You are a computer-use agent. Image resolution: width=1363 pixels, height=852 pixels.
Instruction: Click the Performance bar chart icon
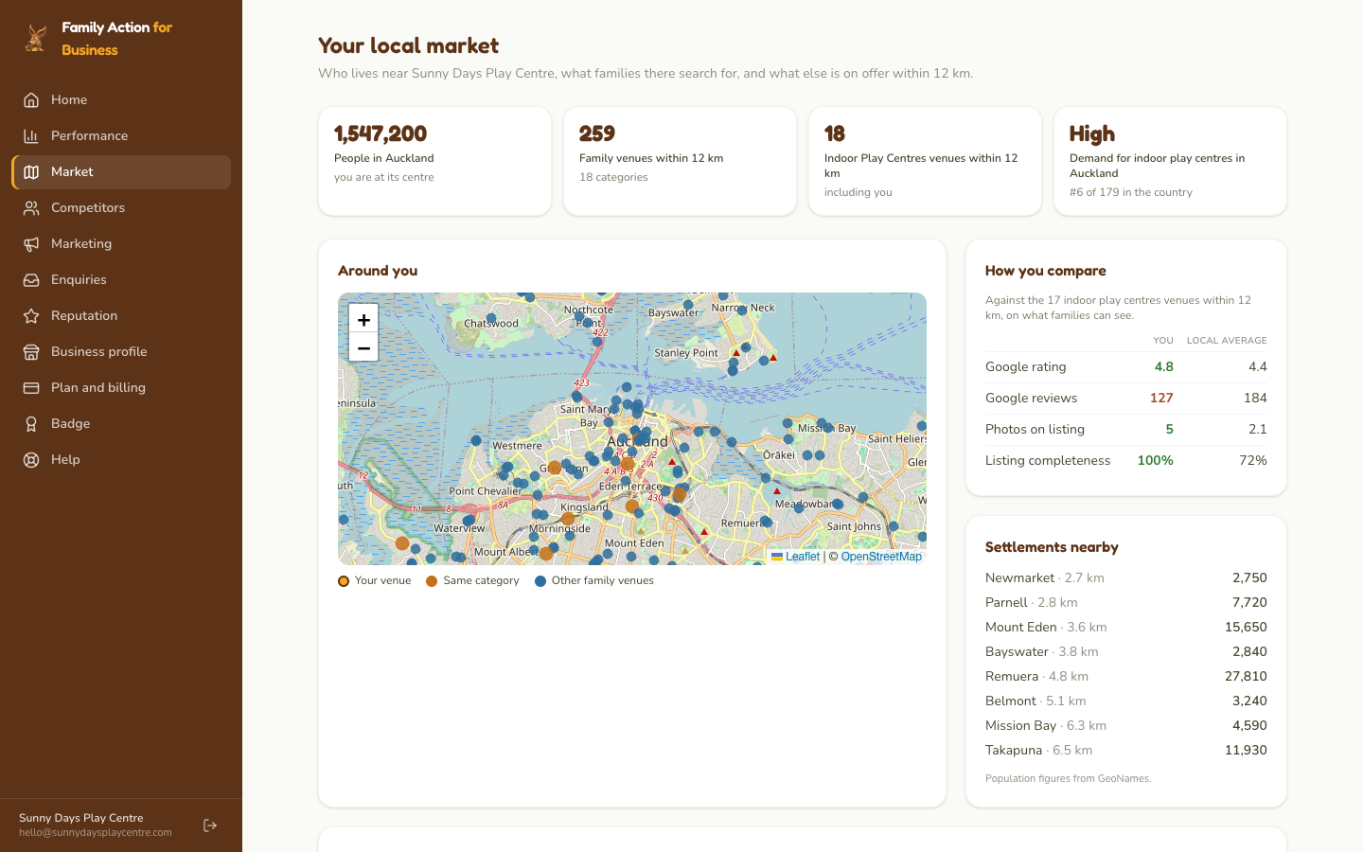(31, 135)
